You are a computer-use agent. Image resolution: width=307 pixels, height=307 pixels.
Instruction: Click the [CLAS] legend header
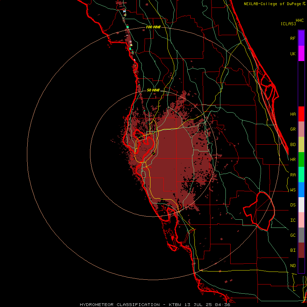point(288,24)
